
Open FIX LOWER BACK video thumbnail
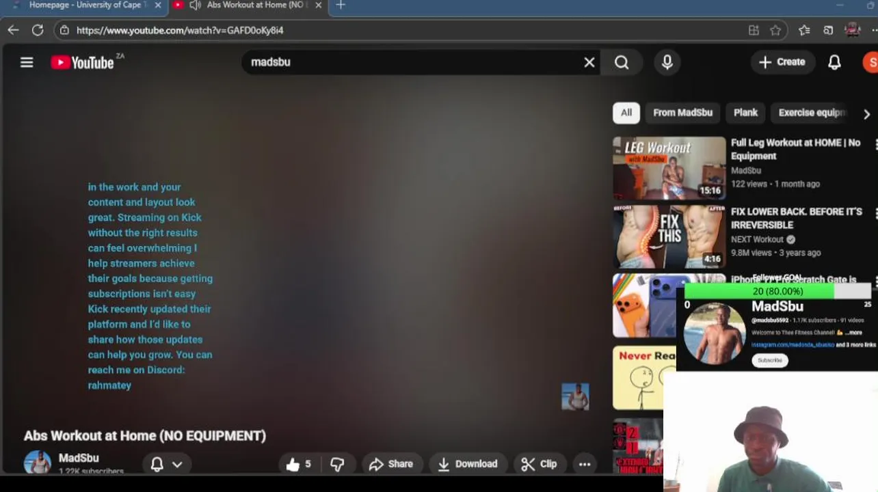pyautogui.click(x=669, y=236)
